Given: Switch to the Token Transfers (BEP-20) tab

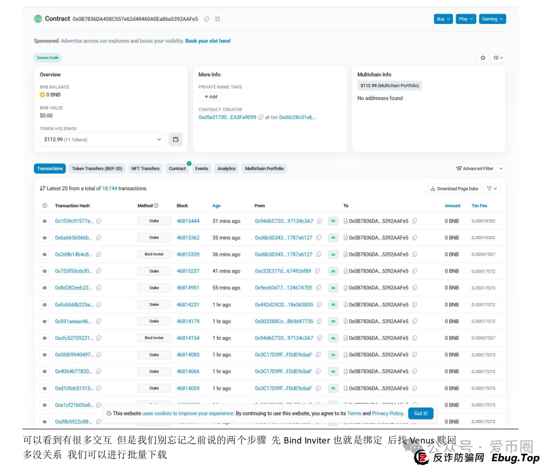Looking at the screenshot, I should [x=97, y=168].
